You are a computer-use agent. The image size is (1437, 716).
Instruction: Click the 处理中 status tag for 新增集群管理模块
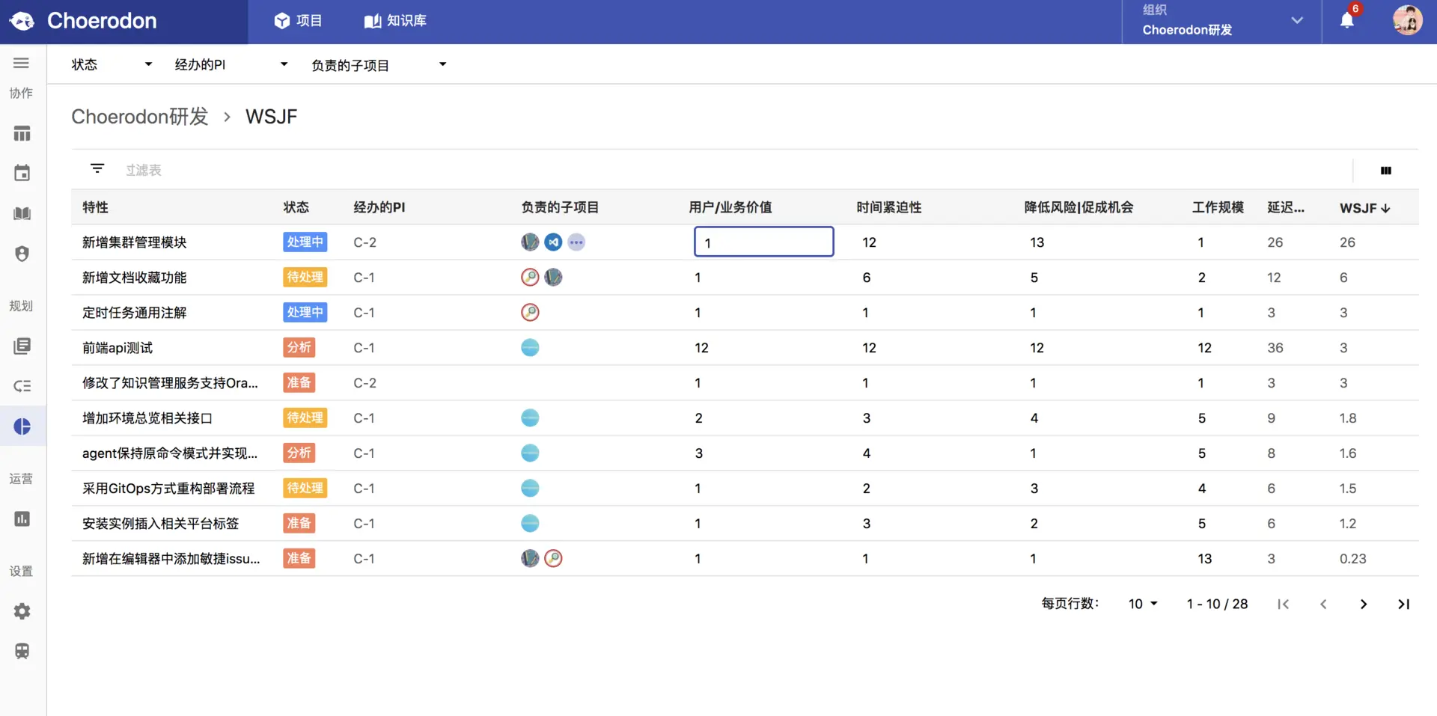(305, 242)
